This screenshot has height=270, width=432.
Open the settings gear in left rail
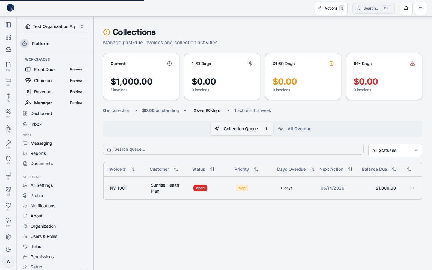tap(8, 237)
